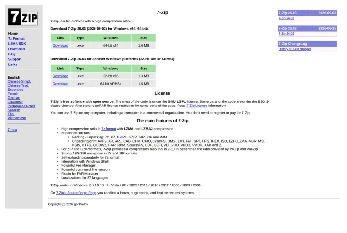
Task: Click the Powerful File Manager item
Action: 79,165
